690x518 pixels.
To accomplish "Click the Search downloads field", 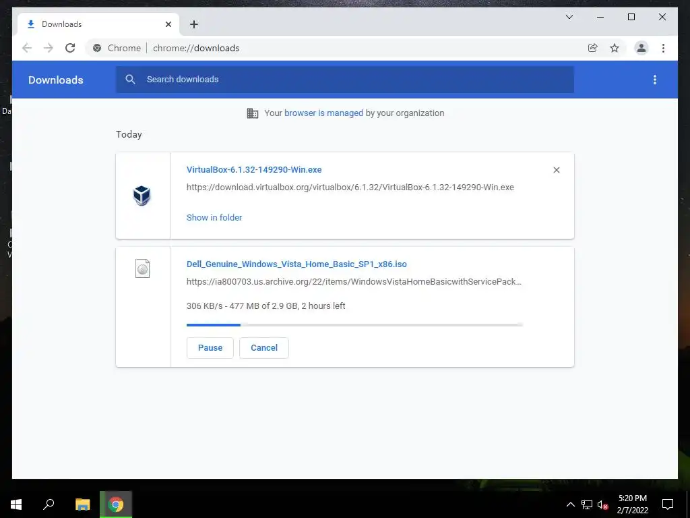I will tap(344, 80).
